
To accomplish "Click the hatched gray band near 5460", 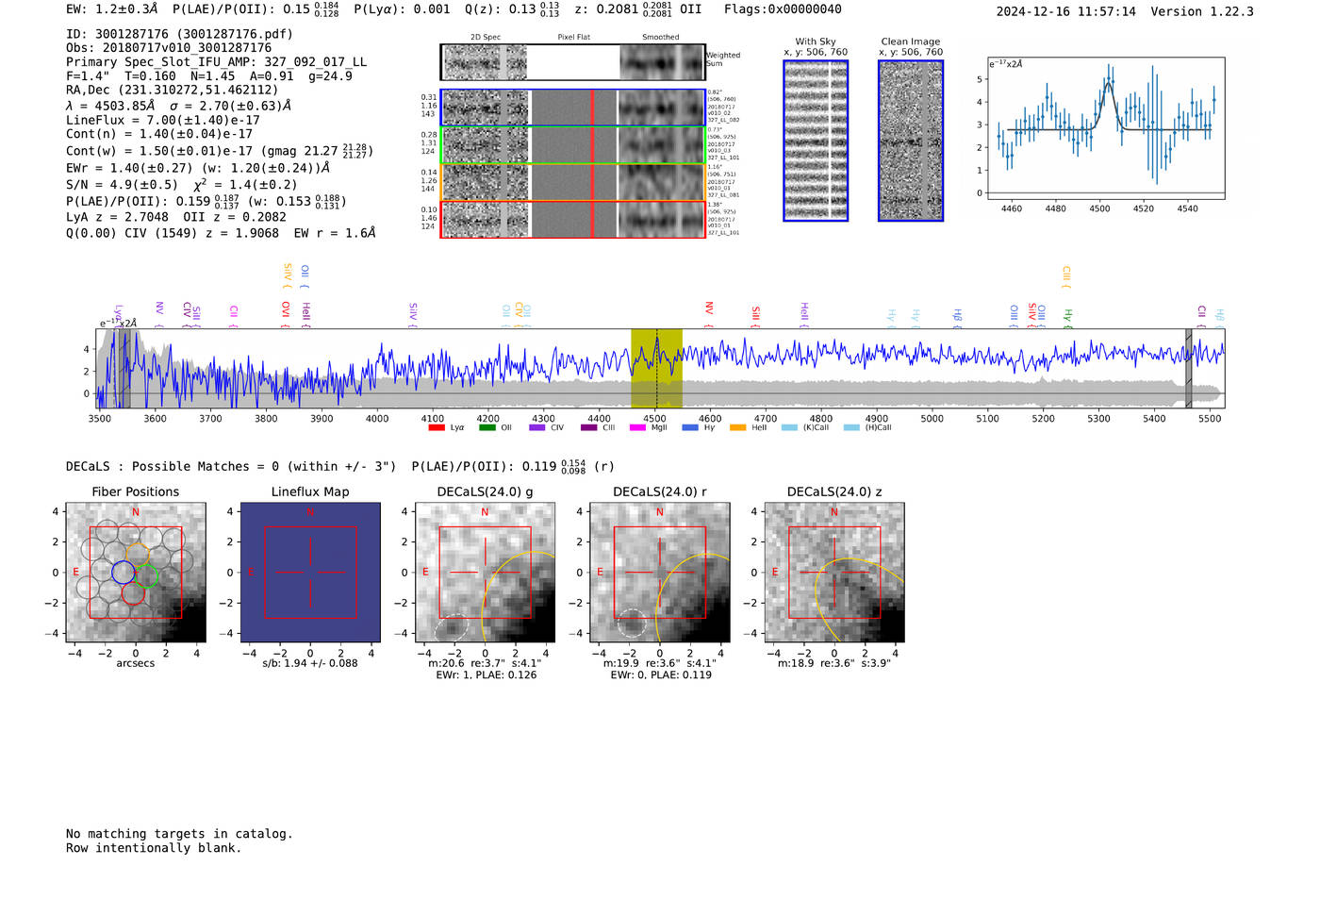I will coord(1189,368).
